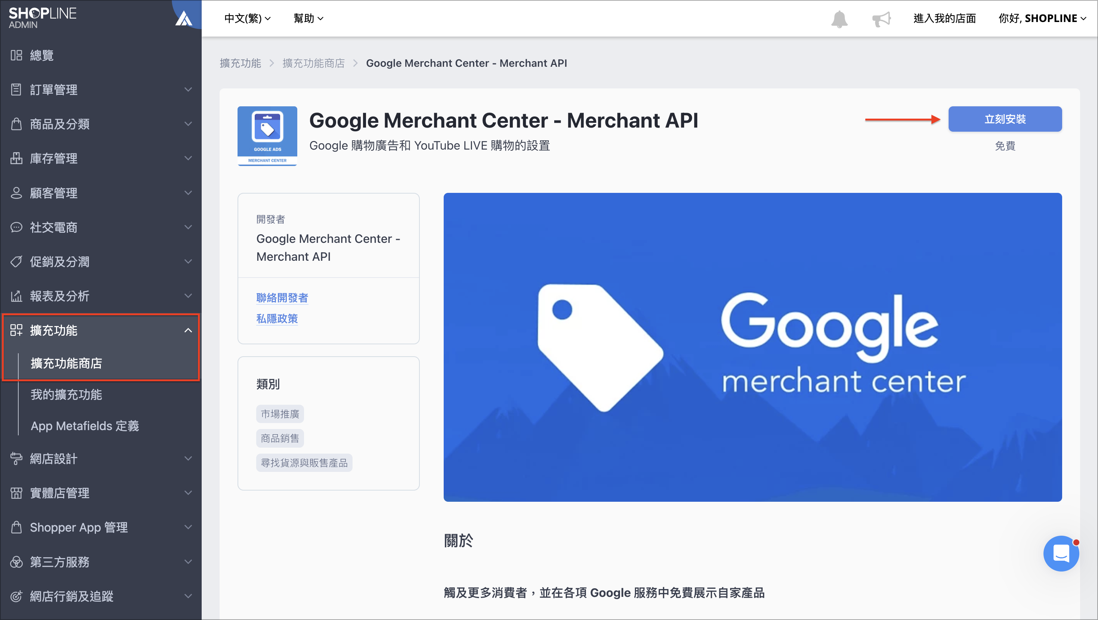The width and height of the screenshot is (1098, 620).
Task: Expand the 報表及分析 menu chevron
Action: [x=188, y=296]
